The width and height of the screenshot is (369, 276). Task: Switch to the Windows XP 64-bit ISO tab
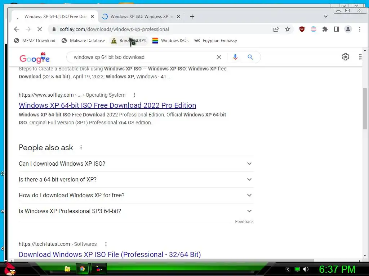click(55, 17)
